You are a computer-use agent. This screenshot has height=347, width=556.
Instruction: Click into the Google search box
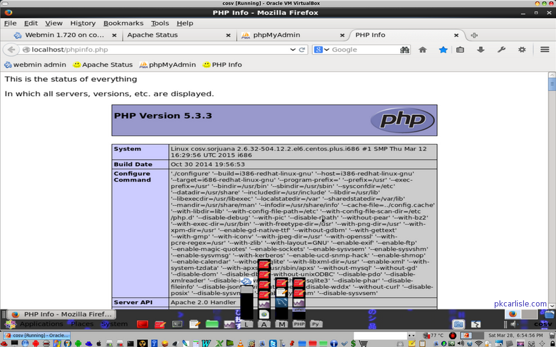[x=365, y=50]
